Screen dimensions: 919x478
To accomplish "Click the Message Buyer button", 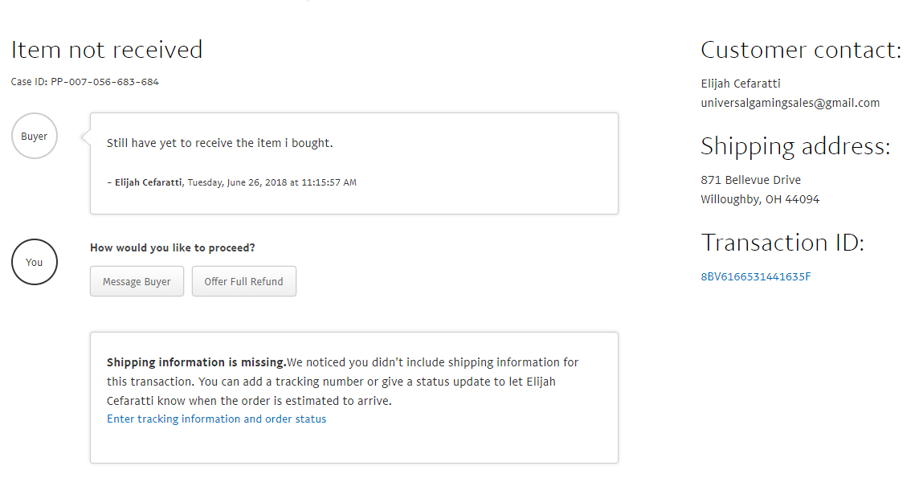I will [137, 281].
